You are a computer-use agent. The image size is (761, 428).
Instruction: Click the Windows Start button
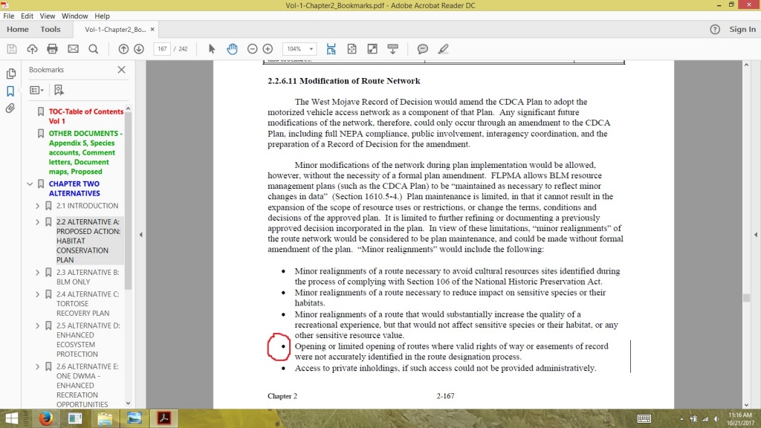[12, 418]
